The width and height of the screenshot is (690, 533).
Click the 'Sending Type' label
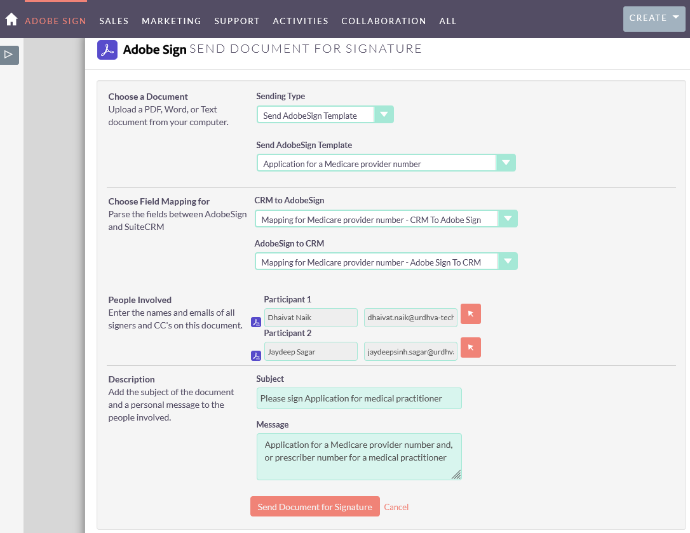pyautogui.click(x=280, y=97)
